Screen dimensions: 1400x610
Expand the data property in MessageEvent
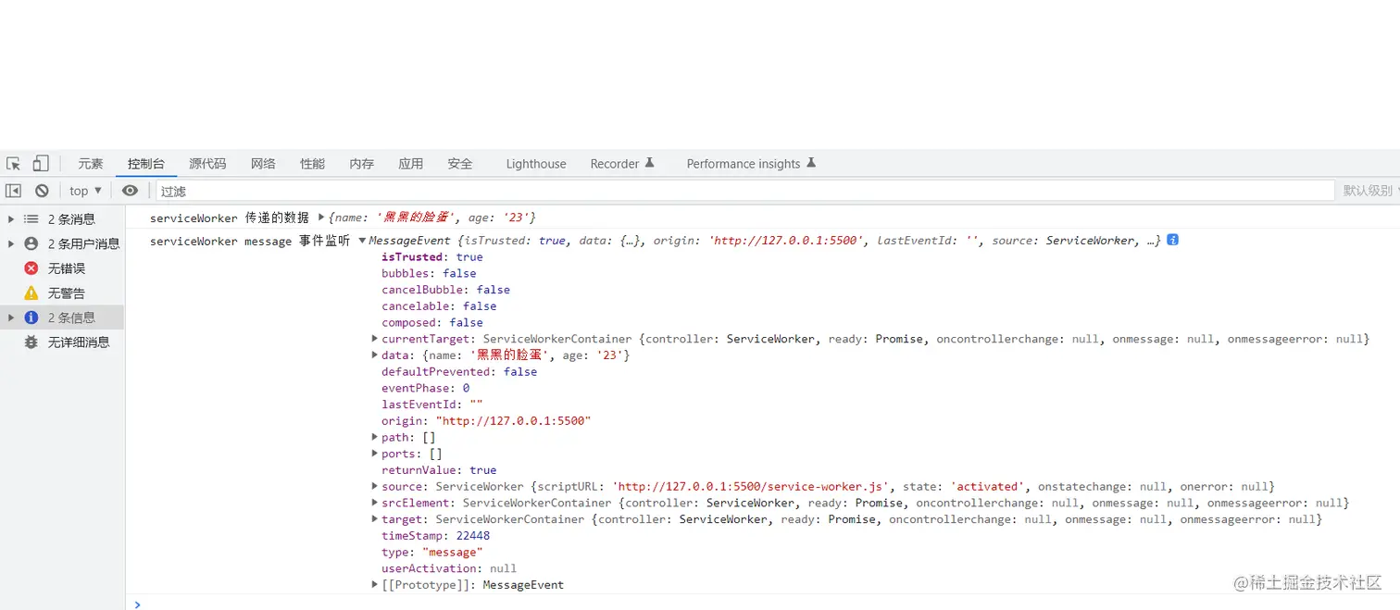tap(375, 355)
